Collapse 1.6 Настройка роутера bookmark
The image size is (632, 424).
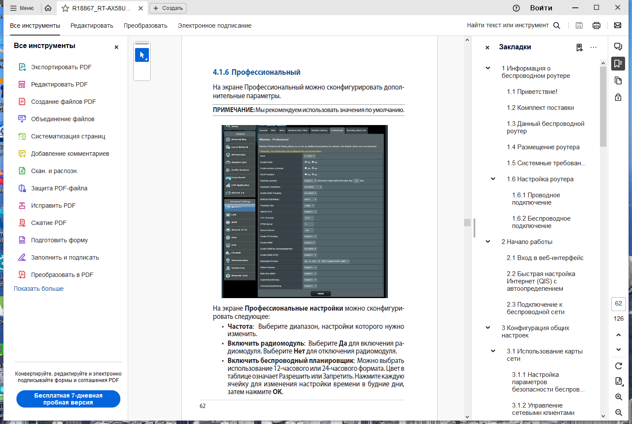coord(493,179)
